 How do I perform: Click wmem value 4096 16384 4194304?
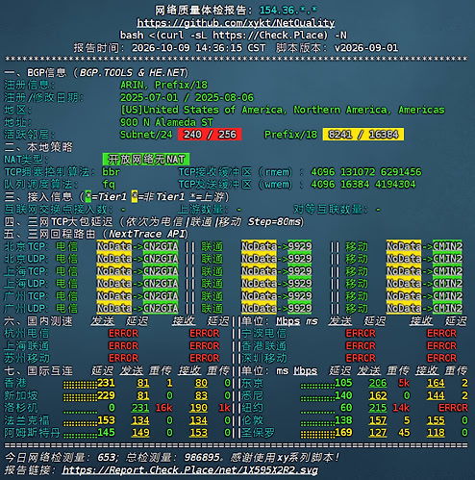363,185
